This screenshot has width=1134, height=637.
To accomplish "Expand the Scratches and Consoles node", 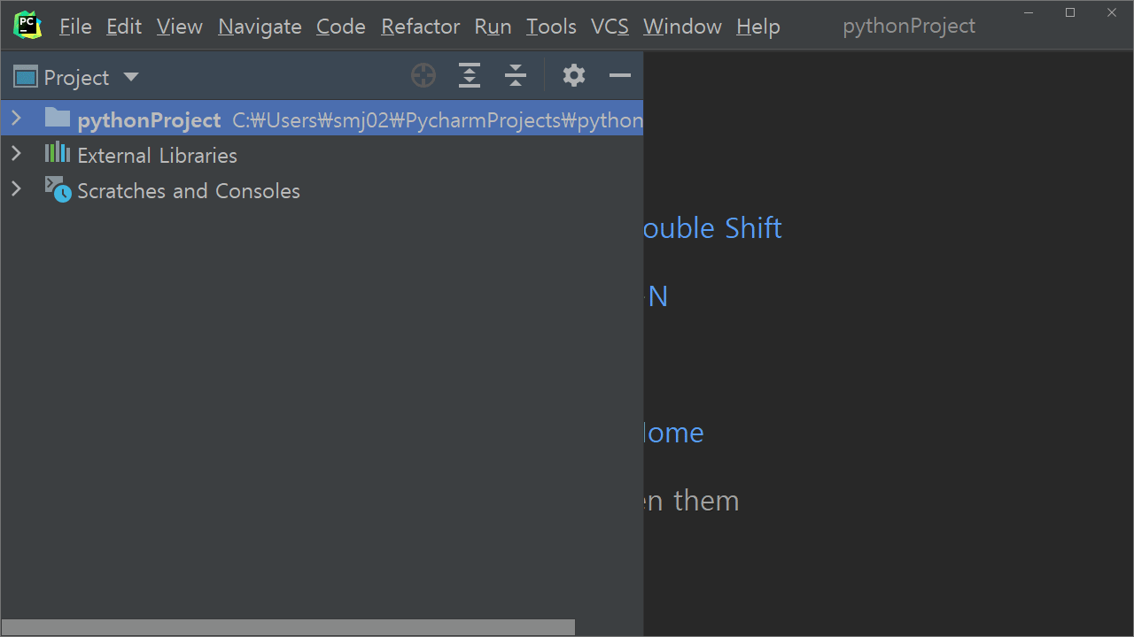I will pyautogui.click(x=16, y=189).
